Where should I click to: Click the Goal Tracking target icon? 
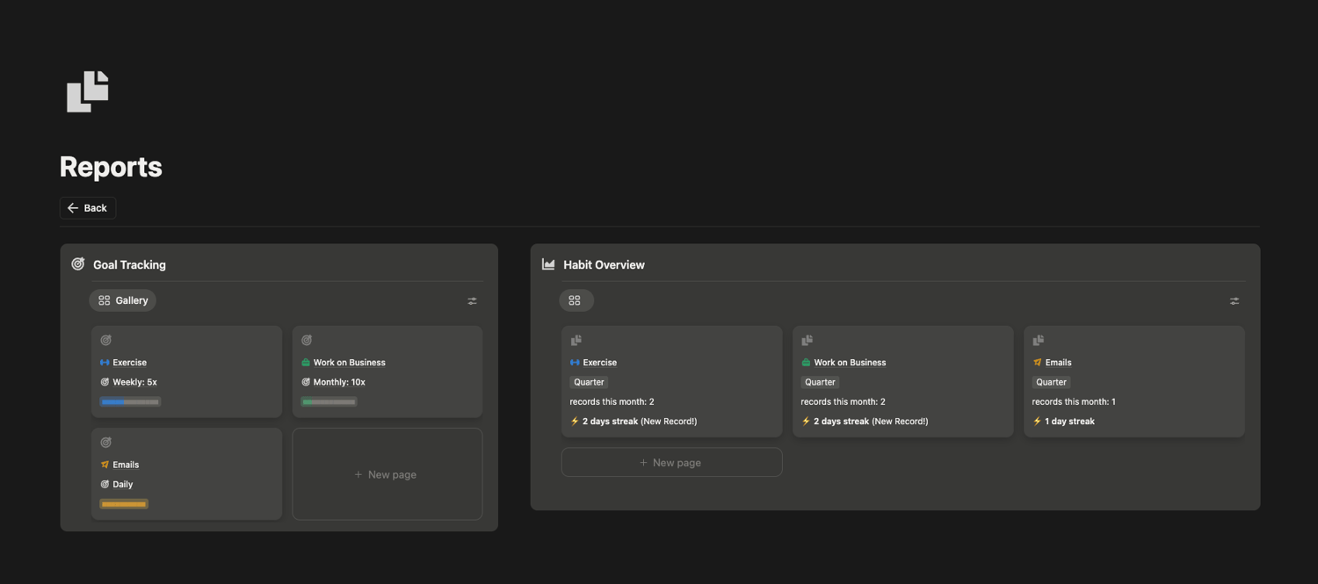click(x=78, y=264)
